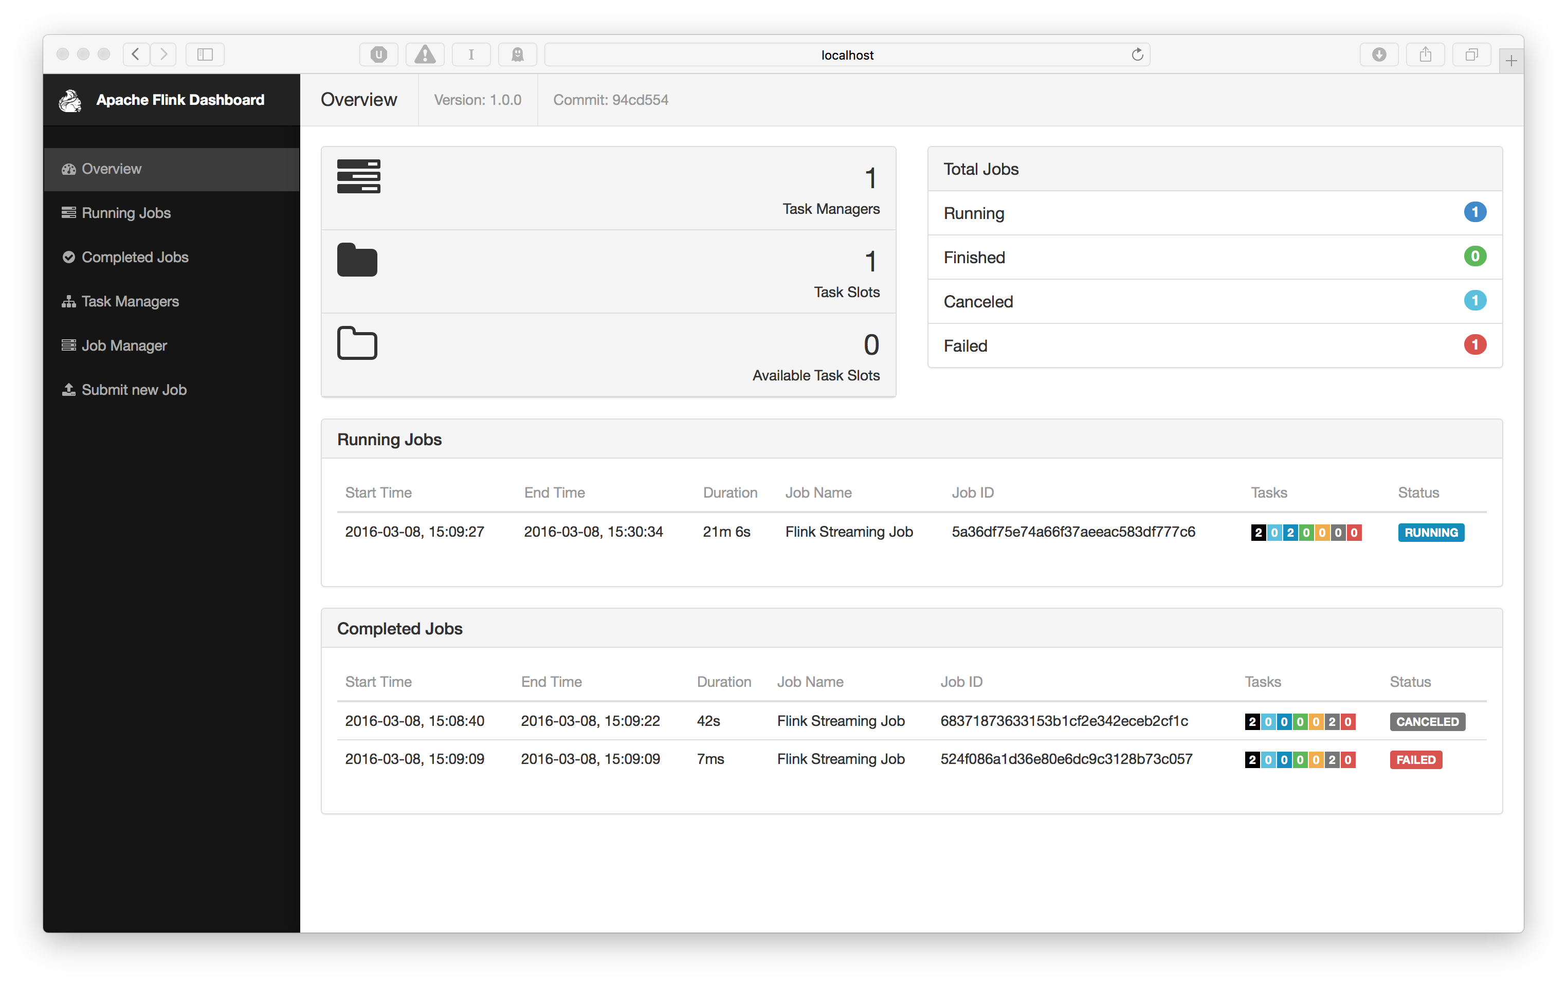This screenshot has height=984, width=1567.
Task: Expand the Running Jobs section
Action: 391,440
